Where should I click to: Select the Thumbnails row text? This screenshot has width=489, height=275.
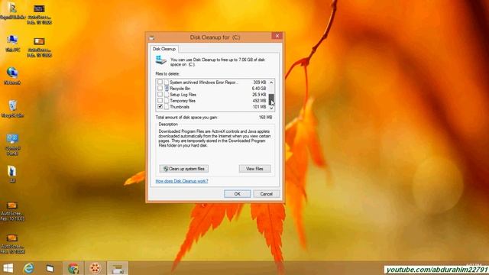(x=180, y=107)
